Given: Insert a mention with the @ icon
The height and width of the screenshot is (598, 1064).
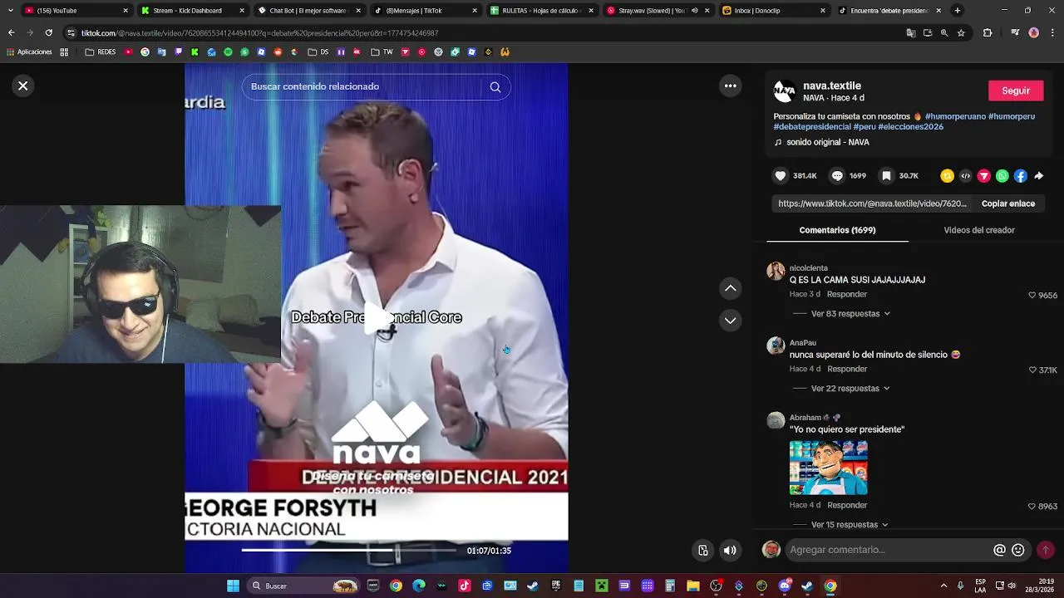Looking at the screenshot, I should (1000, 550).
